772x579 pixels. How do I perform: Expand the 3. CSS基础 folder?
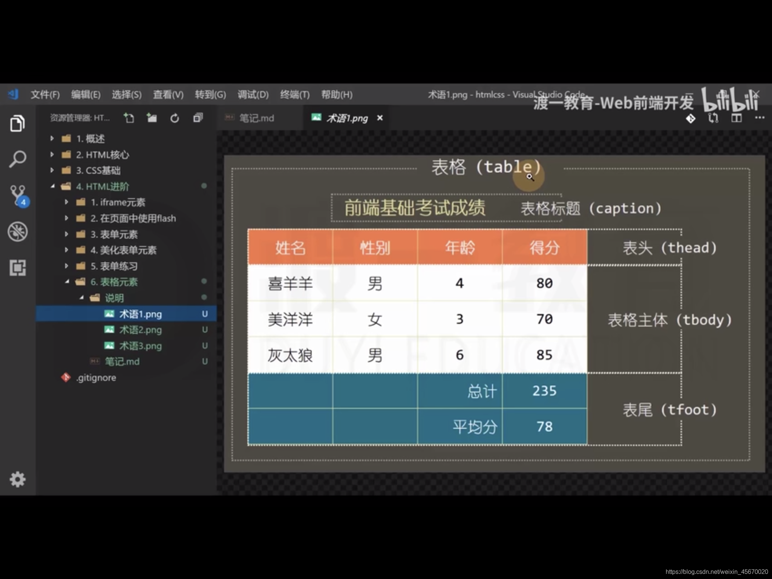pyautogui.click(x=52, y=170)
